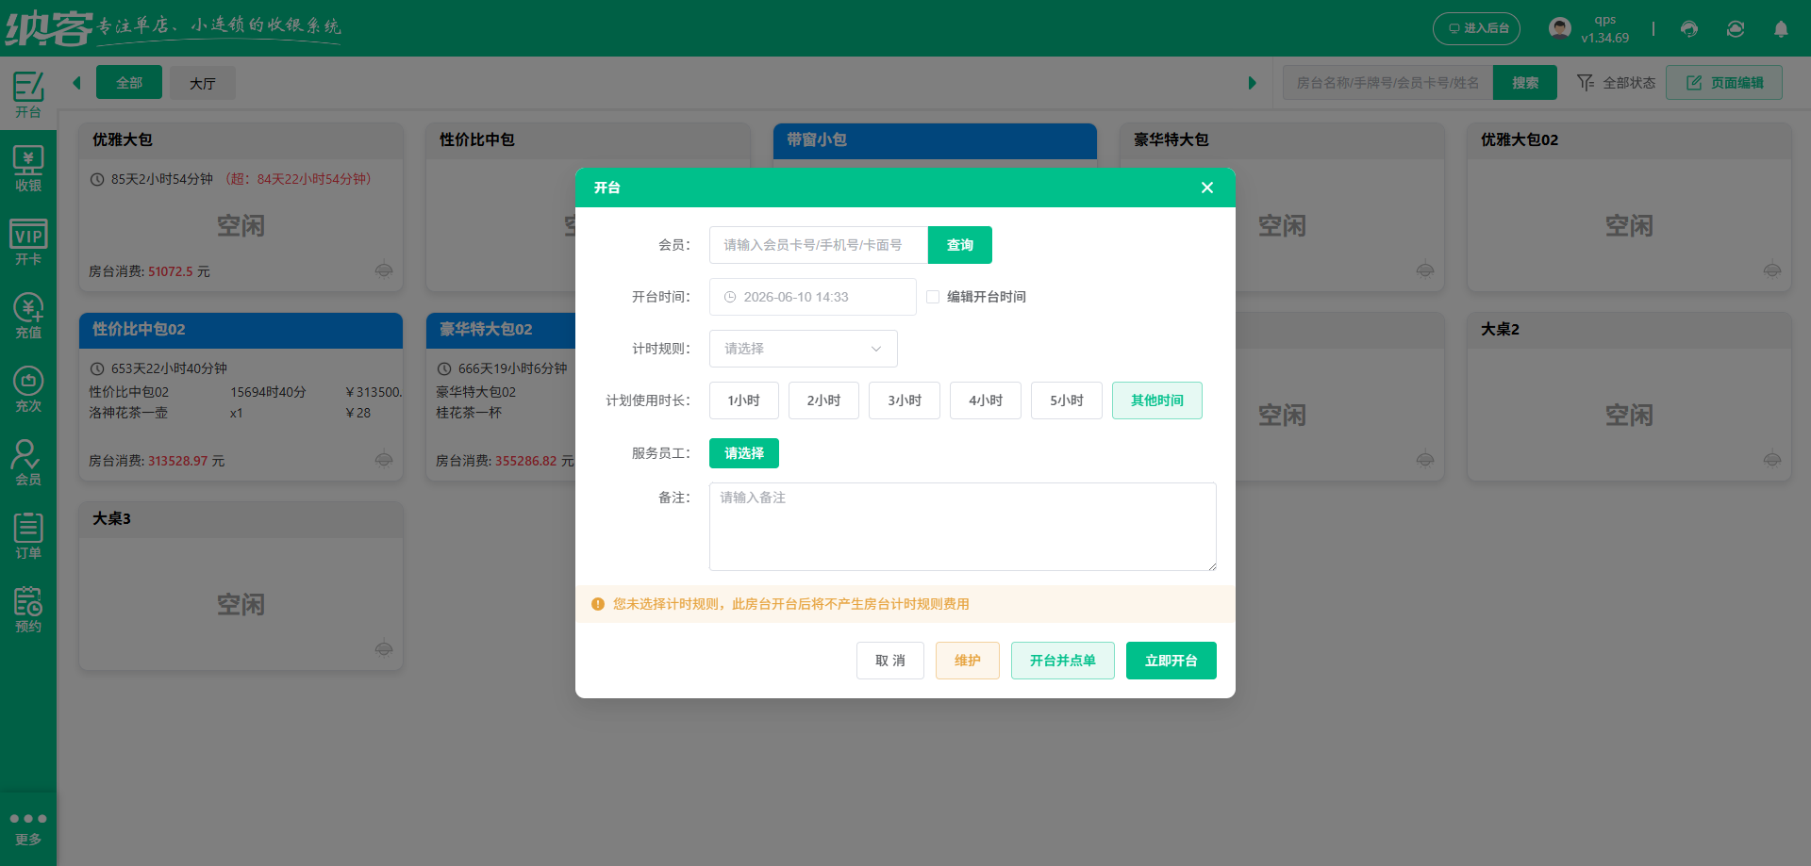
Task: Open the 会员 member section
Action: coord(28,463)
